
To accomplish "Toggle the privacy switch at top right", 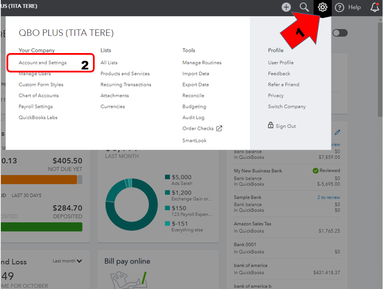I will [340, 33].
